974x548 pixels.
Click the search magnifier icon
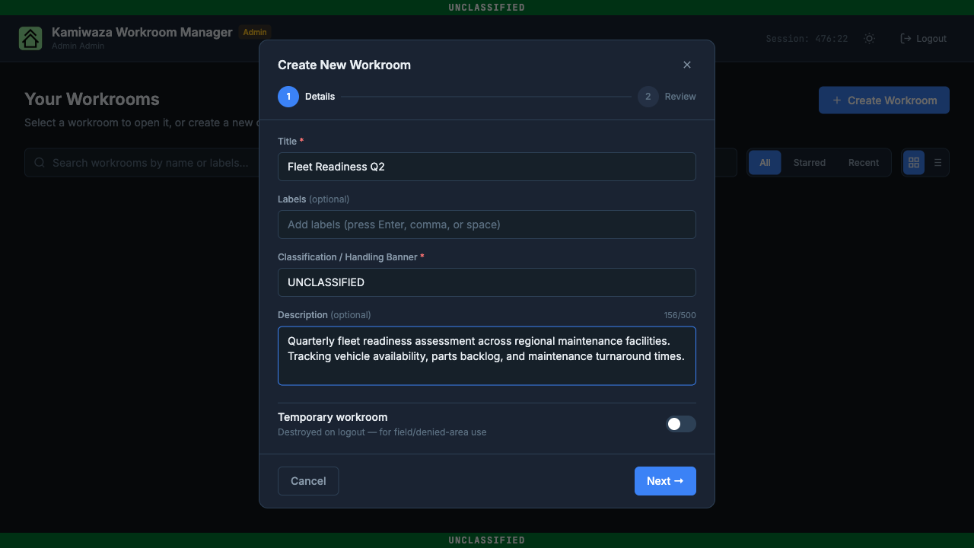click(39, 162)
